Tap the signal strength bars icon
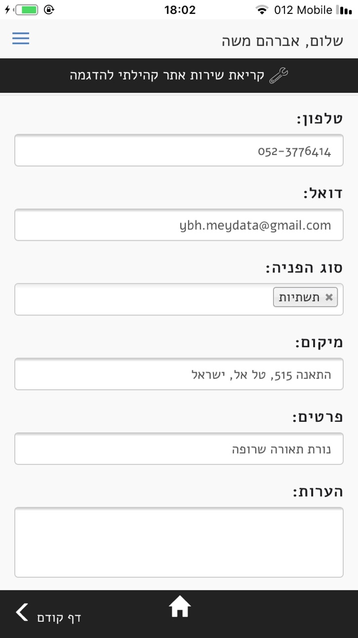358x638 pixels. click(x=344, y=9)
